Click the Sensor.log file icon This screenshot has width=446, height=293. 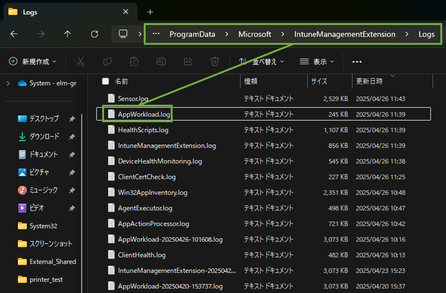[x=111, y=99]
